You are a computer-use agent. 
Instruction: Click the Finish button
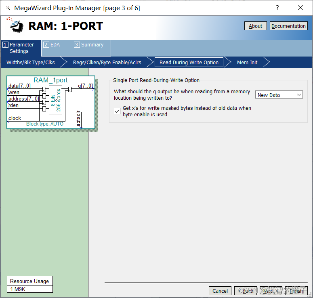click(x=296, y=291)
